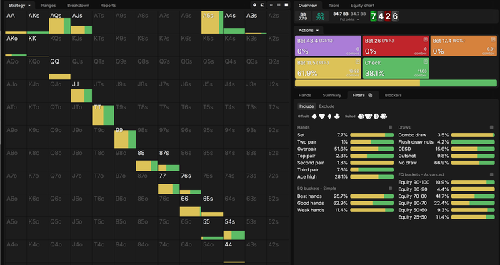Click the overall yellow-green strategy bar
500x265 pixels.
tap(396, 84)
